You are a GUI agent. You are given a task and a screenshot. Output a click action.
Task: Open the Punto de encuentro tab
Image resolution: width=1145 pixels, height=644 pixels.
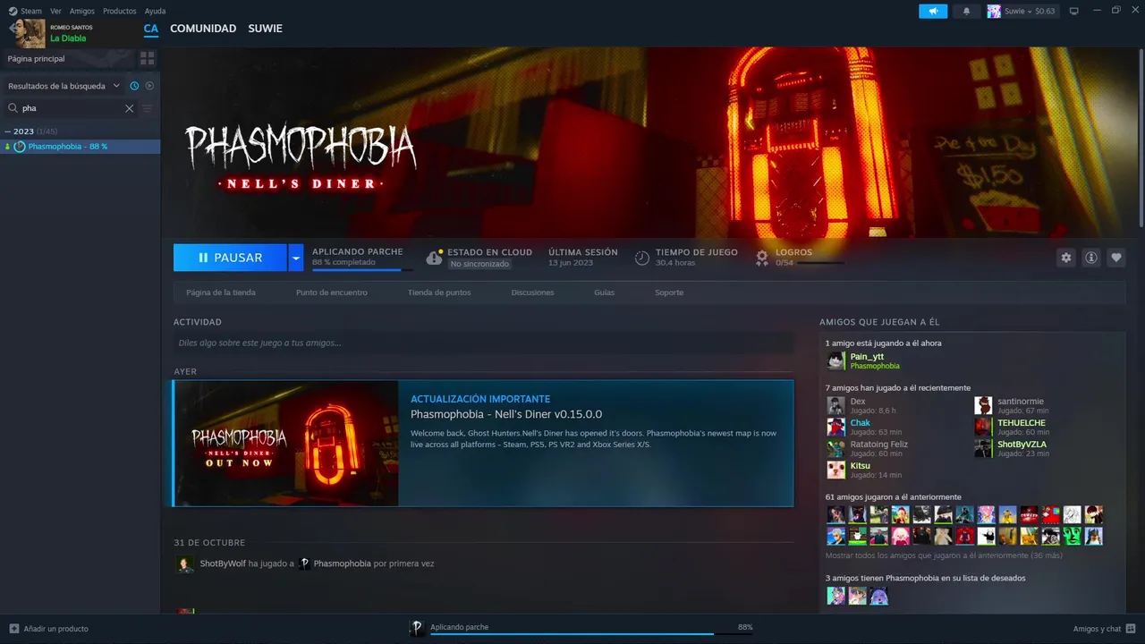coord(332,292)
